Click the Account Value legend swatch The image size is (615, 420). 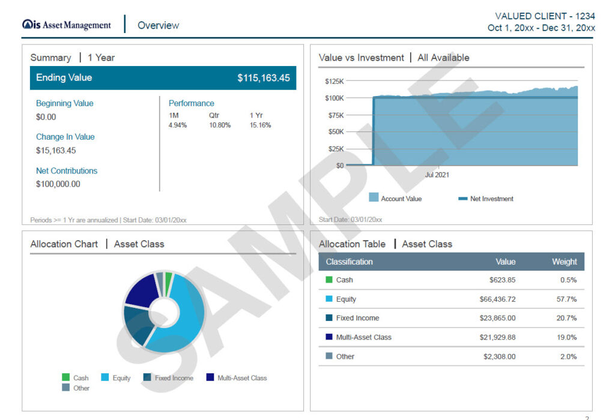click(x=374, y=197)
